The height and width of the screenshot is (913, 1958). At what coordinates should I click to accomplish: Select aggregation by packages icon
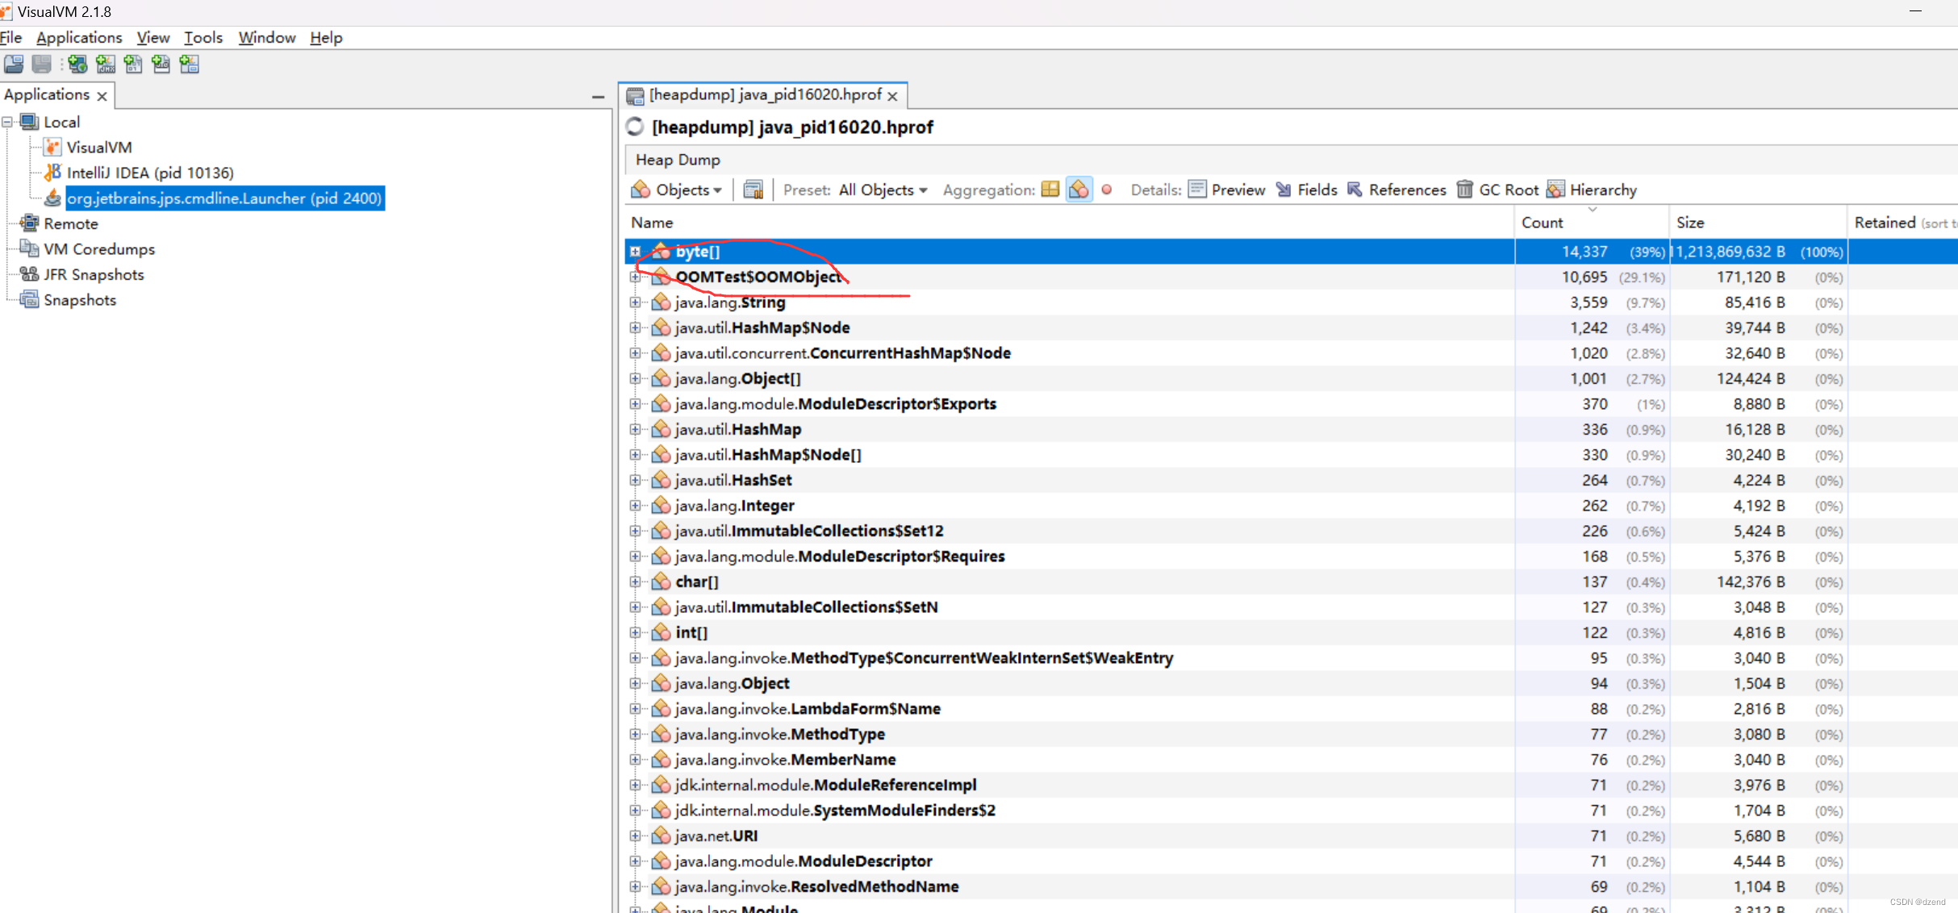[x=1050, y=190]
